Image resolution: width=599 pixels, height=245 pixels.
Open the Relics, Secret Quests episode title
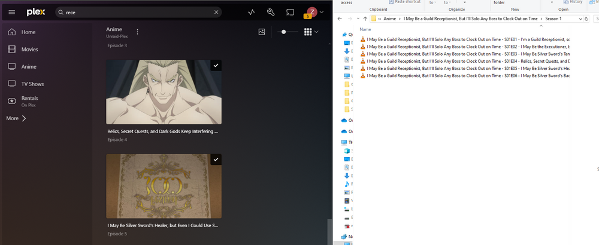point(163,131)
